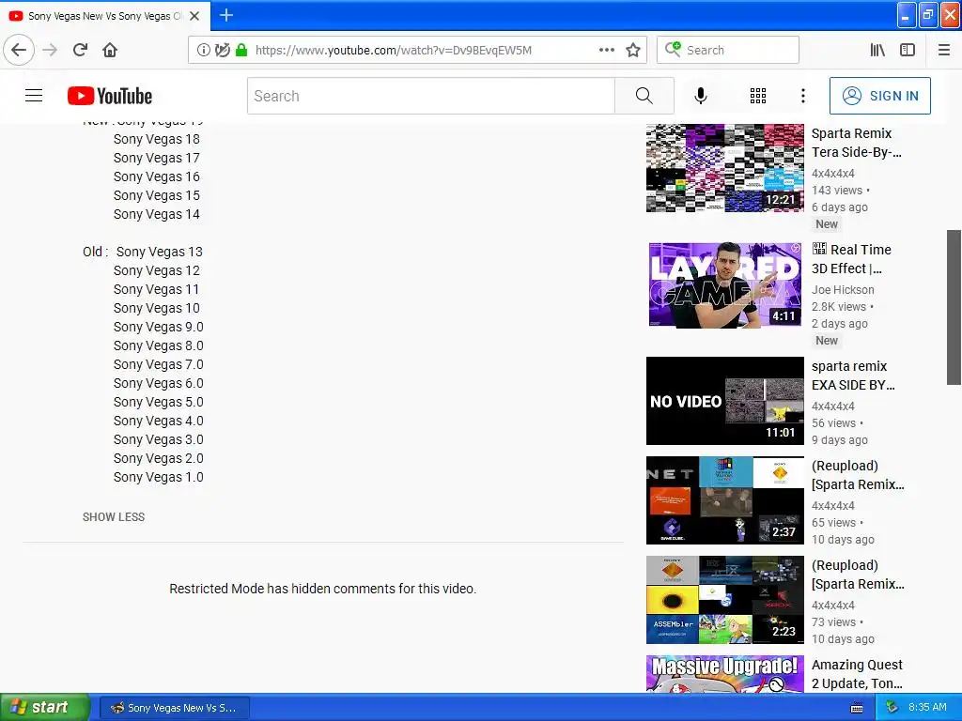Open Layered Camera video thumbnail
The width and height of the screenshot is (962, 721).
(x=724, y=284)
